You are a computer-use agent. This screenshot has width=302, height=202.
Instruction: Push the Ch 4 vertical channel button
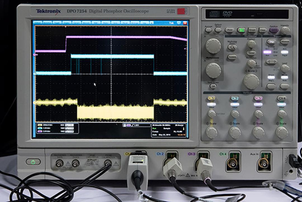tap(282, 98)
